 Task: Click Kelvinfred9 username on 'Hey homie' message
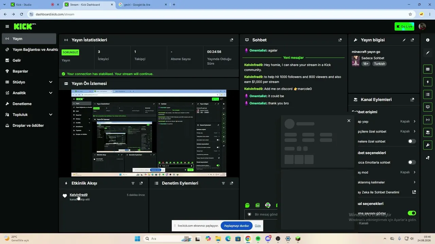[x=254, y=65]
